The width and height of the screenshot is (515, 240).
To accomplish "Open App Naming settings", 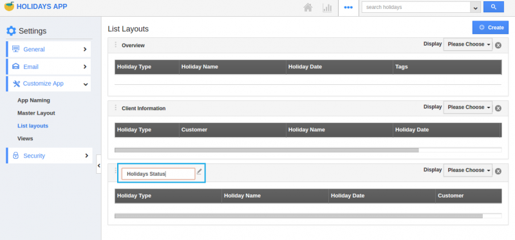I will tap(34, 100).
